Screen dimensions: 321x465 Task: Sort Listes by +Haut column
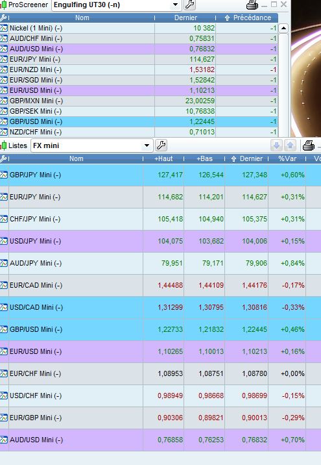(x=163, y=158)
